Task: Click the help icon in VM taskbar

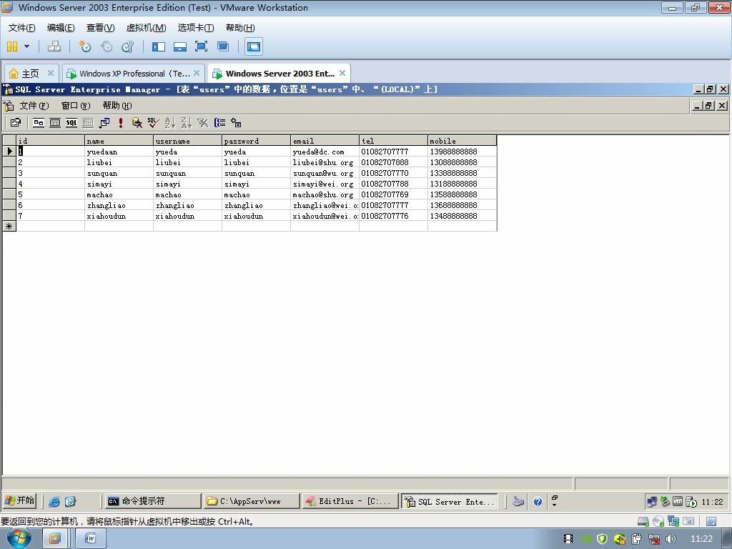Action: (538, 501)
